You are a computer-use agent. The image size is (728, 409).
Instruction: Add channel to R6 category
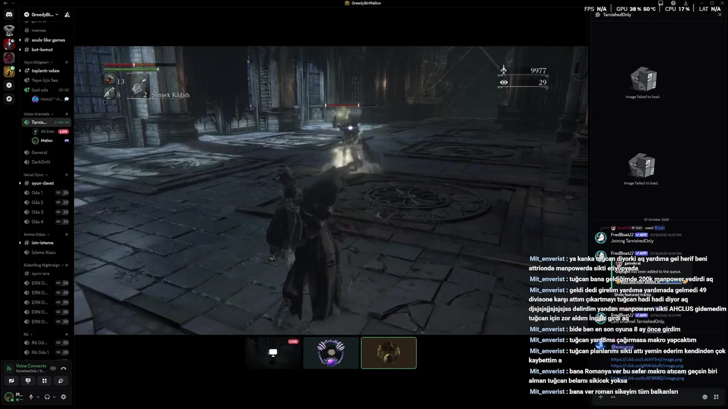67,335
